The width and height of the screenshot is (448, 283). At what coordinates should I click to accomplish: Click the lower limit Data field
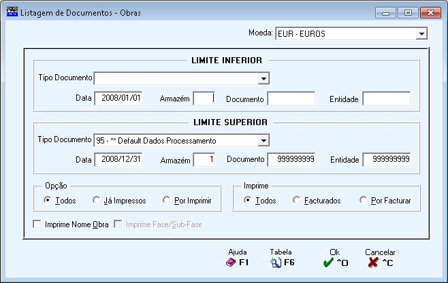click(118, 99)
